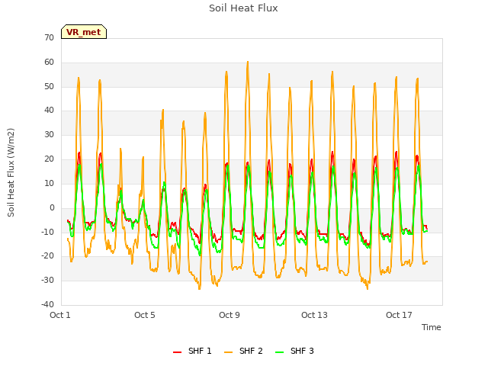Click the Oct 5 x-axis label

pos(145,315)
